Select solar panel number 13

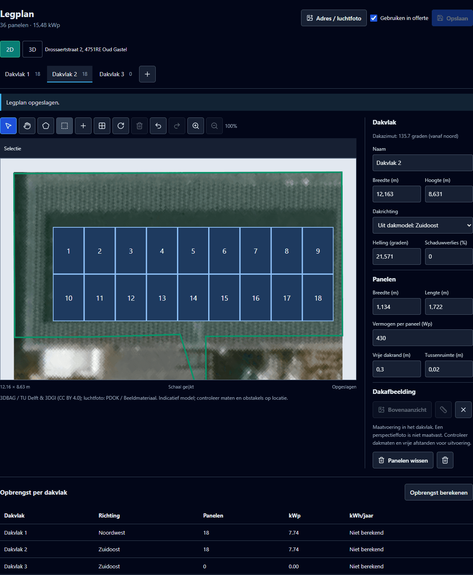162,298
